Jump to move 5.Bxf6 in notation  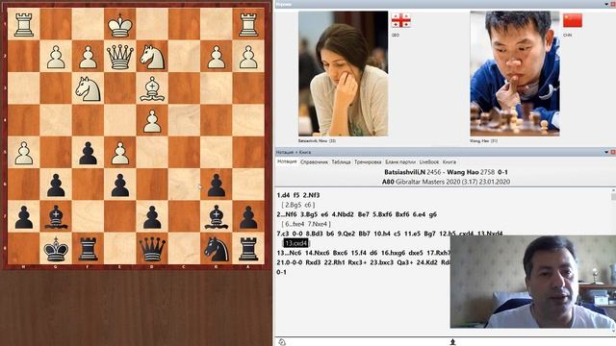(383, 214)
